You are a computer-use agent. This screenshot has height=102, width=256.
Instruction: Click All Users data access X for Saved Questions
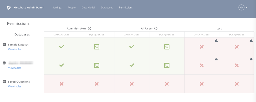coord(132,84)
